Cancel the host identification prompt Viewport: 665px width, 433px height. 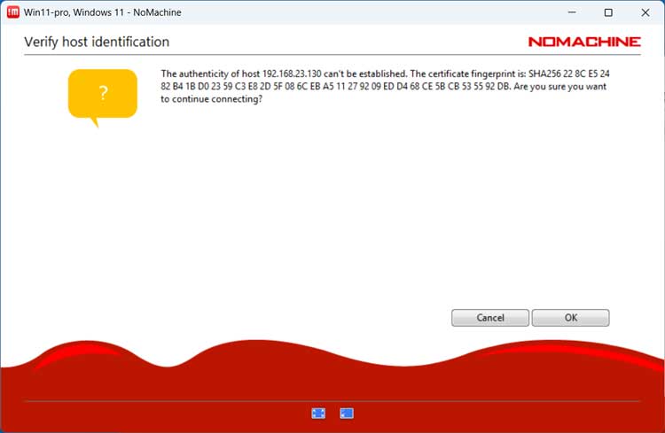tap(490, 318)
